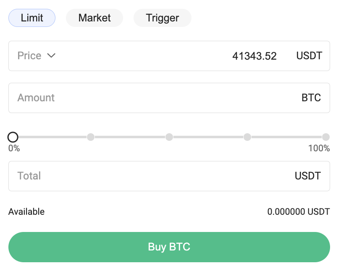Click the slider handle at 0%
The image size is (341, 274).
click(13, 137)
